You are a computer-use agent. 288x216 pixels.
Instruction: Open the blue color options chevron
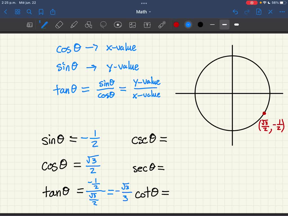tap(188, 25)
